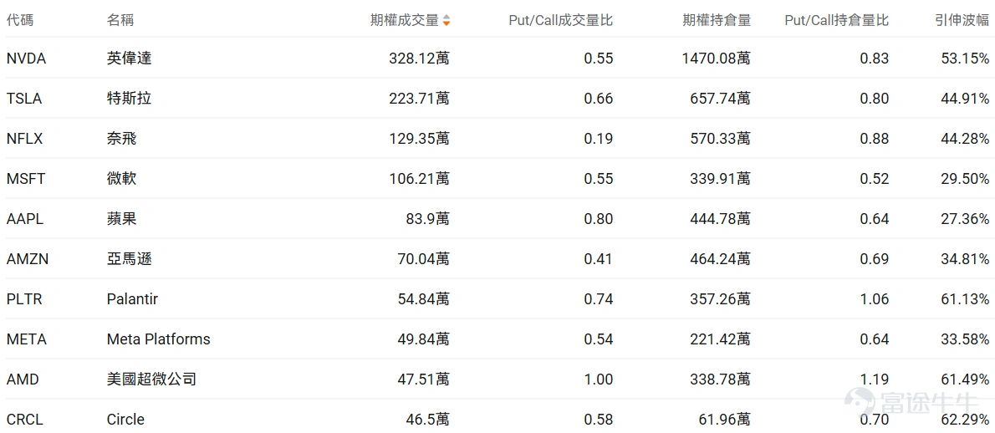995x433 pixels.
Task: Click AMZN implied volatility 34.81%
Action: 965,258
